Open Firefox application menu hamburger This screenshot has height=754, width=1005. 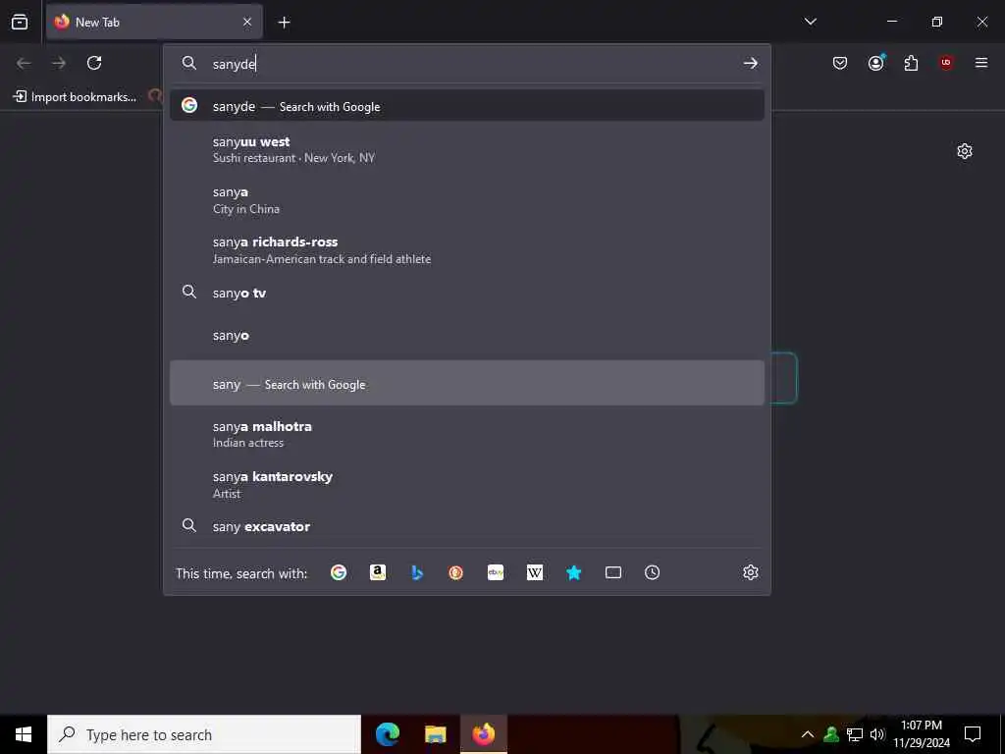click(981, 63)
